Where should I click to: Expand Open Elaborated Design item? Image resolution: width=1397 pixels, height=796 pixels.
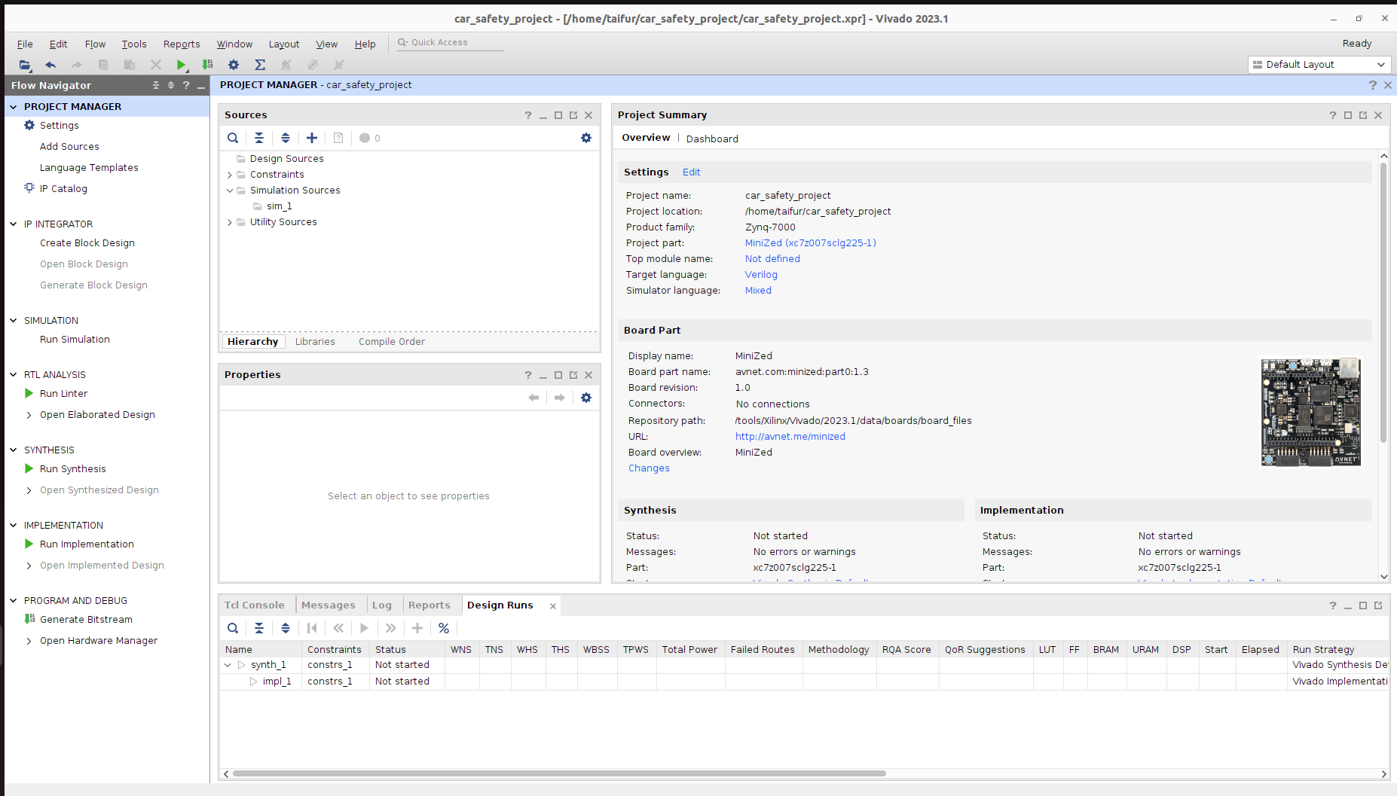tap(29, 415)
